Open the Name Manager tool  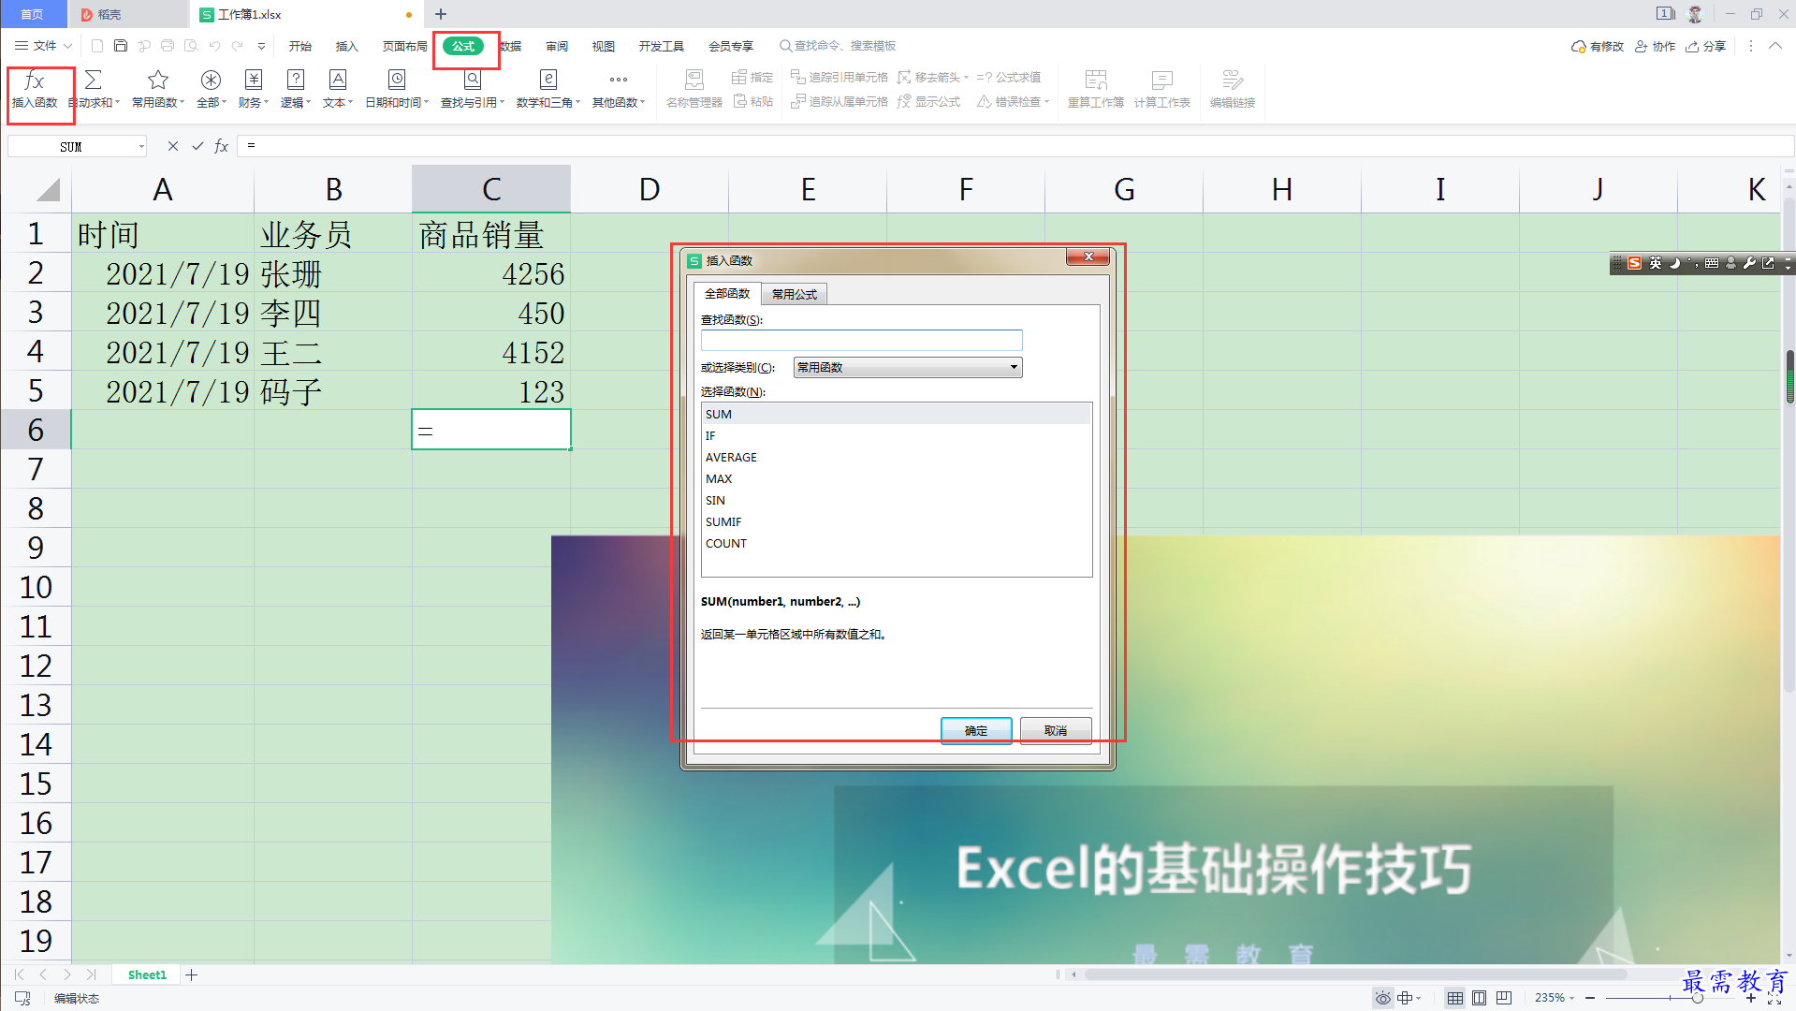(694, 90)
